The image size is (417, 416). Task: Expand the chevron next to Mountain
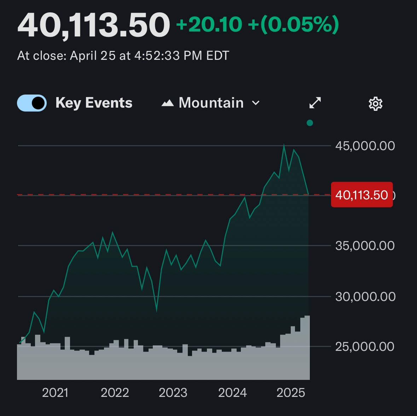[x=256, y=103]
